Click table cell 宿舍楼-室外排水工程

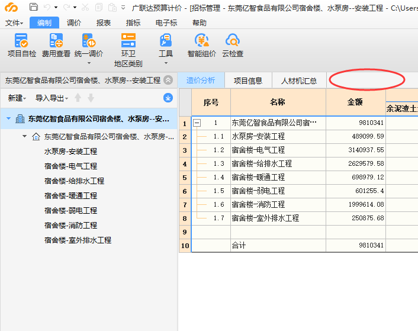(278, 218)
